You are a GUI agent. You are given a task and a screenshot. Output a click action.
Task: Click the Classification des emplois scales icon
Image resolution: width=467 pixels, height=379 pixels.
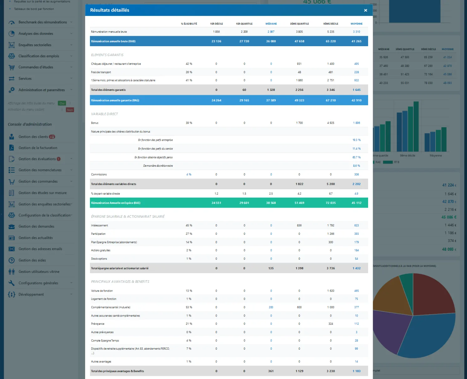point(12,56)
